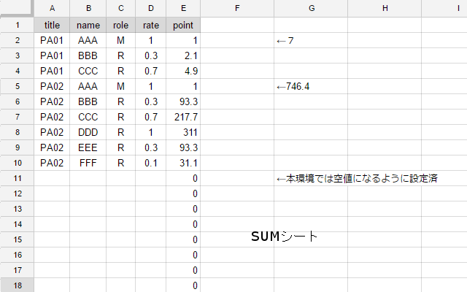This screenshot has height=292, width=467.
Task: Select column A header
Action: pyautogui.click(x=52, y=7)
